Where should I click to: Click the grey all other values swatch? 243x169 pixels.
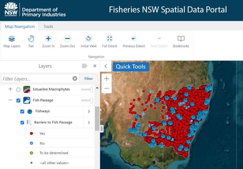(32, 163)
